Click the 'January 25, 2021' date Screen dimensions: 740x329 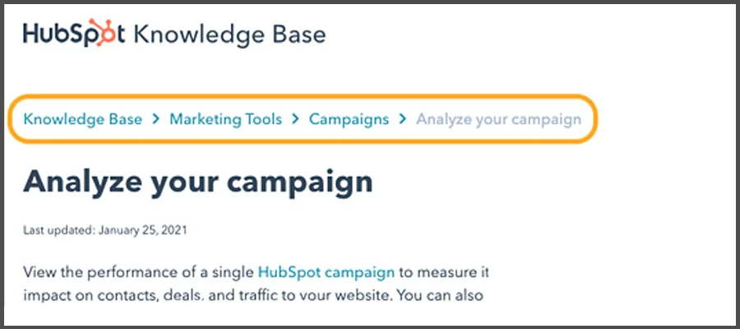[x=142, y=230]
